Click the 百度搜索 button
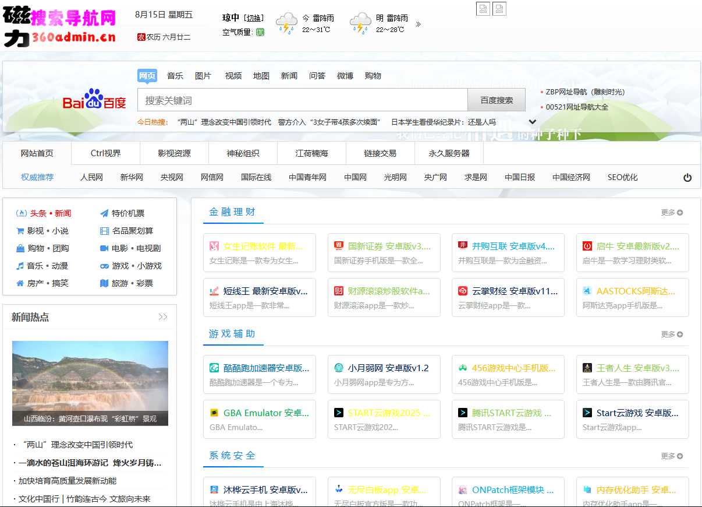 (x=497, y=100)
